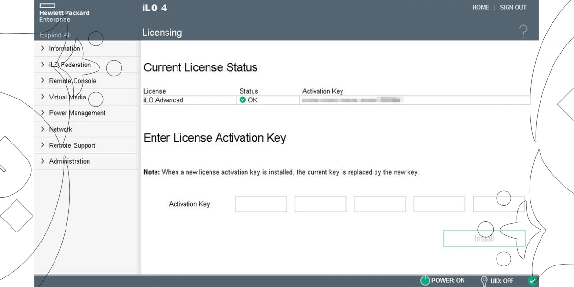Screen dimensions: 574x287
Task: Toggle the UID indicator light icon
Action: click(x=484, y=281)
